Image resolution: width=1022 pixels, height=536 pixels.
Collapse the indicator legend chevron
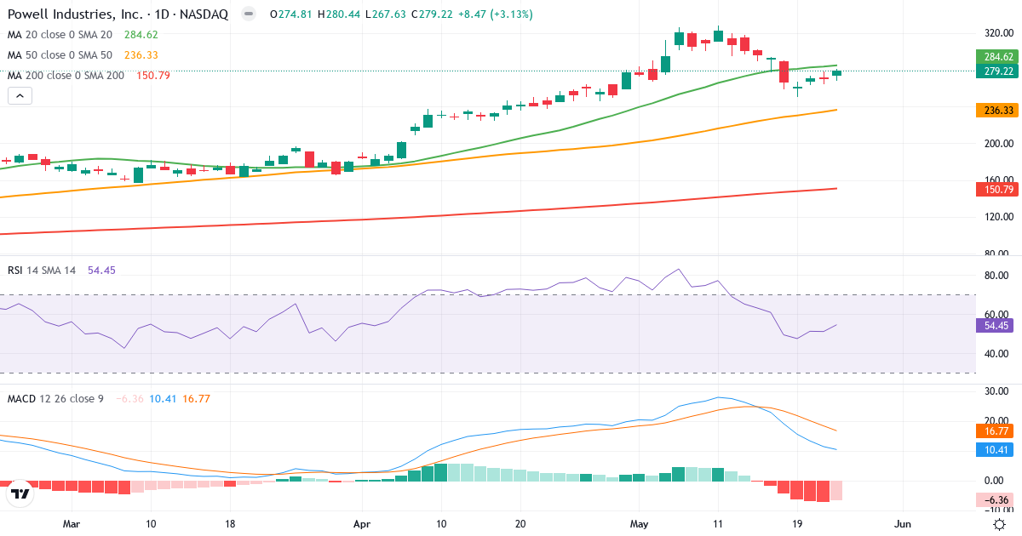(20, 96)
